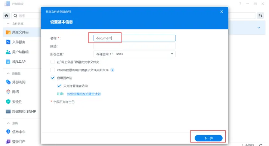
Task: Open recycle bin emptying schedule link
Action: click(x=84, y=94)
